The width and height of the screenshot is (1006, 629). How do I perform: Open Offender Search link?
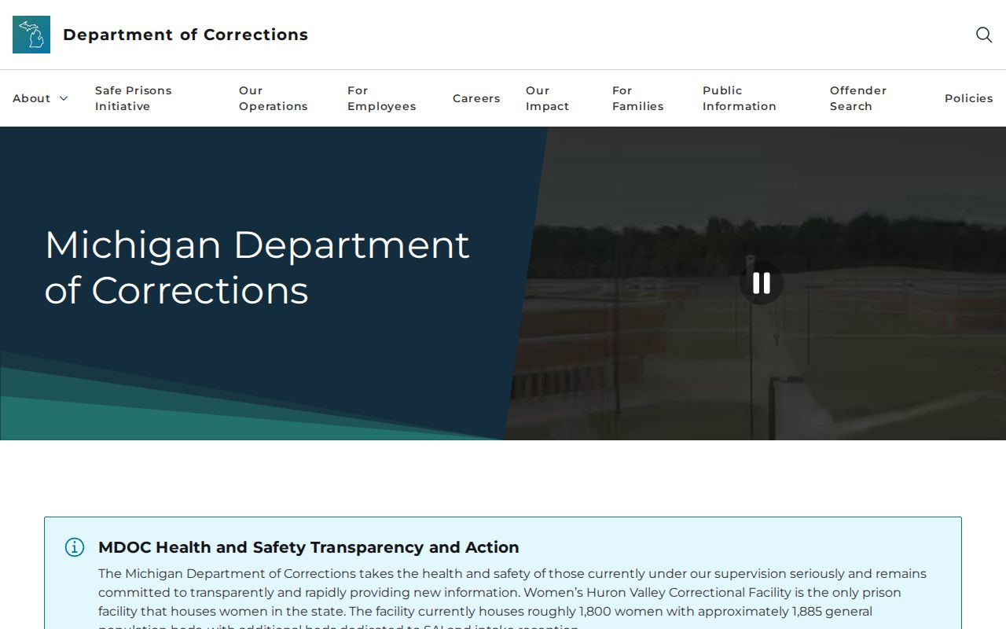[x=858, y=98]
